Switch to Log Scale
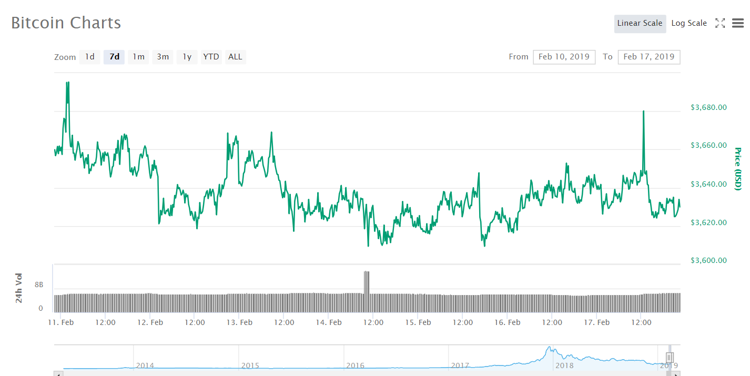750x376 pixels. [689, 23]
